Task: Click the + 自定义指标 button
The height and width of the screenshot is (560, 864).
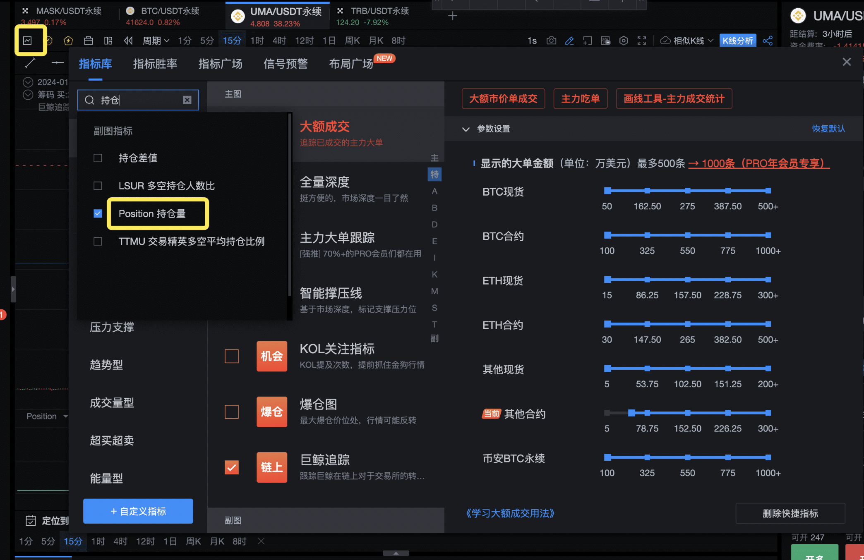Action: pos(138,511)
